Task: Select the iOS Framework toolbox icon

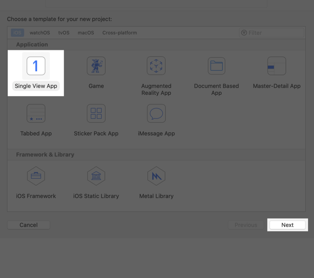Action: (36, 176)
